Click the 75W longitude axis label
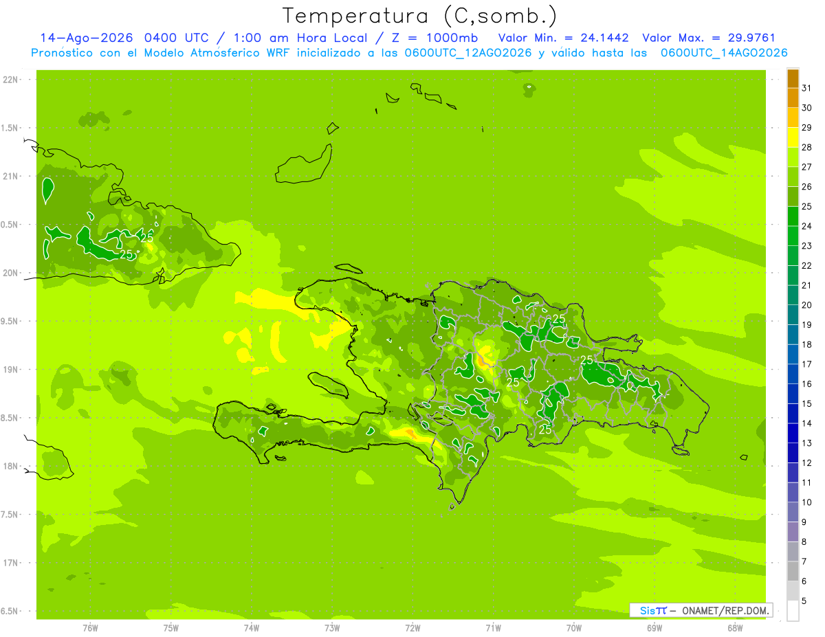This screenshot has width=825, height=637. tap(170, 628)
